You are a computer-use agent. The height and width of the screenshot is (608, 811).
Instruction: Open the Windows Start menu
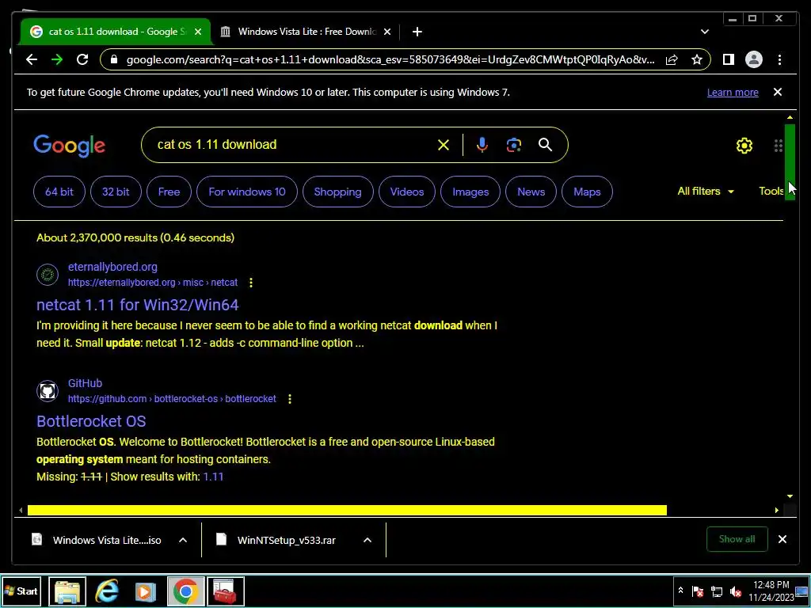coord(21,591)
